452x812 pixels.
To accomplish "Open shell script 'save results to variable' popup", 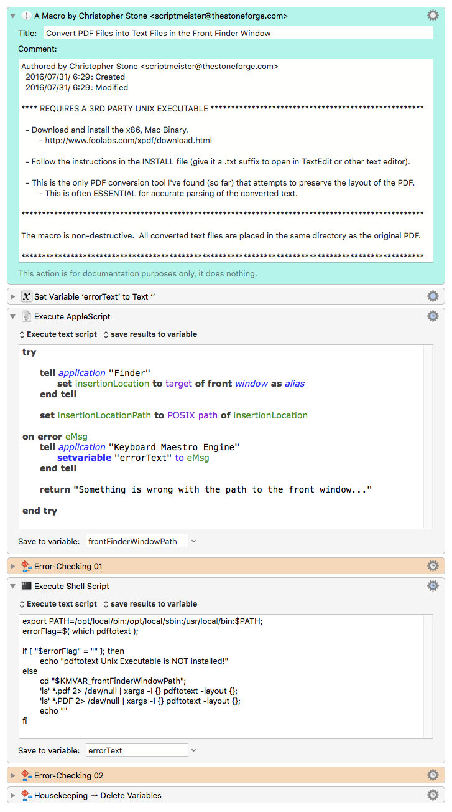I will (x=150, y=604).
